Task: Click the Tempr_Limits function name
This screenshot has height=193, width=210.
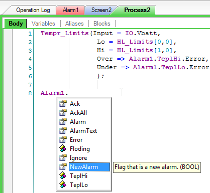Action: [x=65, y=33]
